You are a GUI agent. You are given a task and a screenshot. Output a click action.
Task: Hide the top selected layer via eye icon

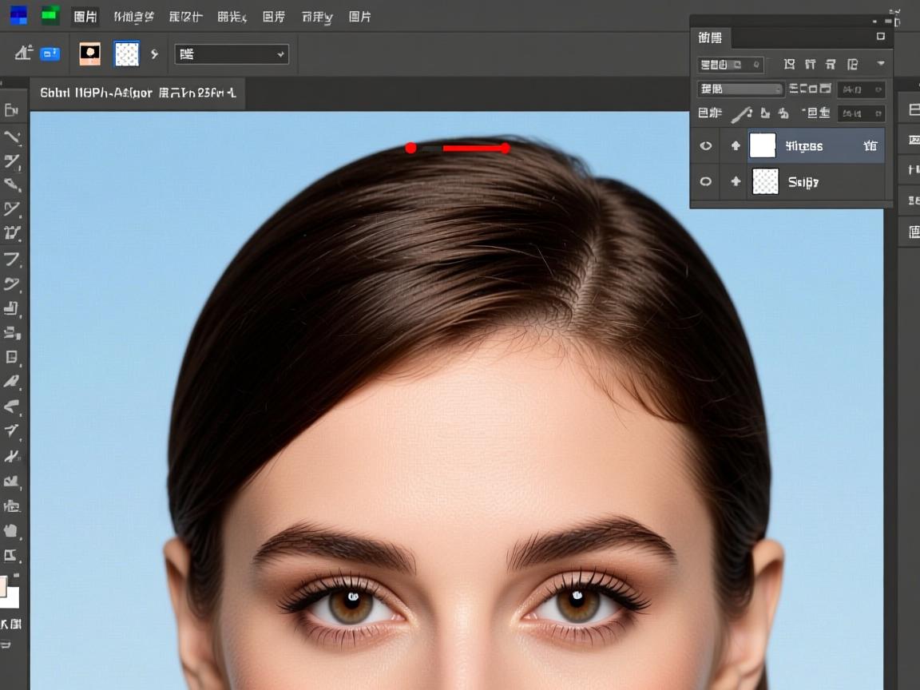(x=706, y=146)
